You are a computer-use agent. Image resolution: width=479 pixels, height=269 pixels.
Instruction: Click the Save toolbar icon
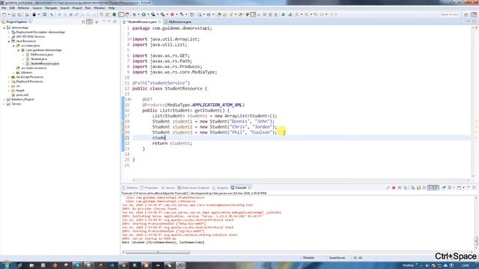coord(13,15)
